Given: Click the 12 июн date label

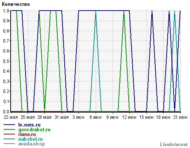Looking at the screenshot, I should tap(129, 117).
